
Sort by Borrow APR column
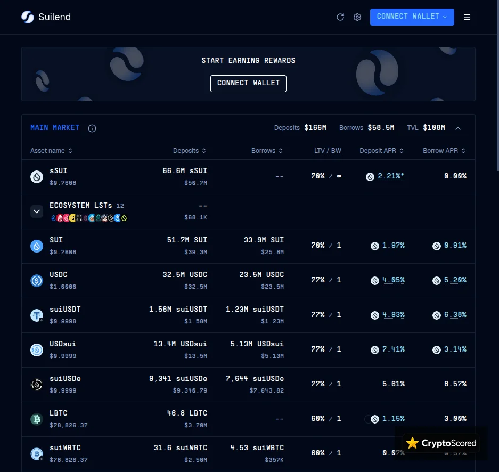(x=444, y=151)
